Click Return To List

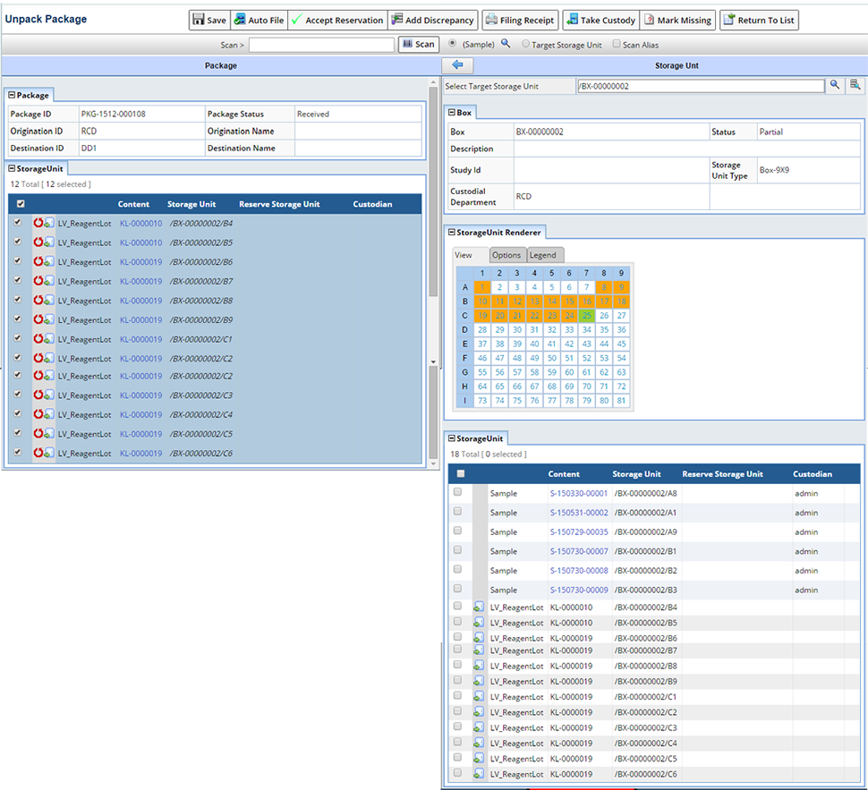point(759,21)
